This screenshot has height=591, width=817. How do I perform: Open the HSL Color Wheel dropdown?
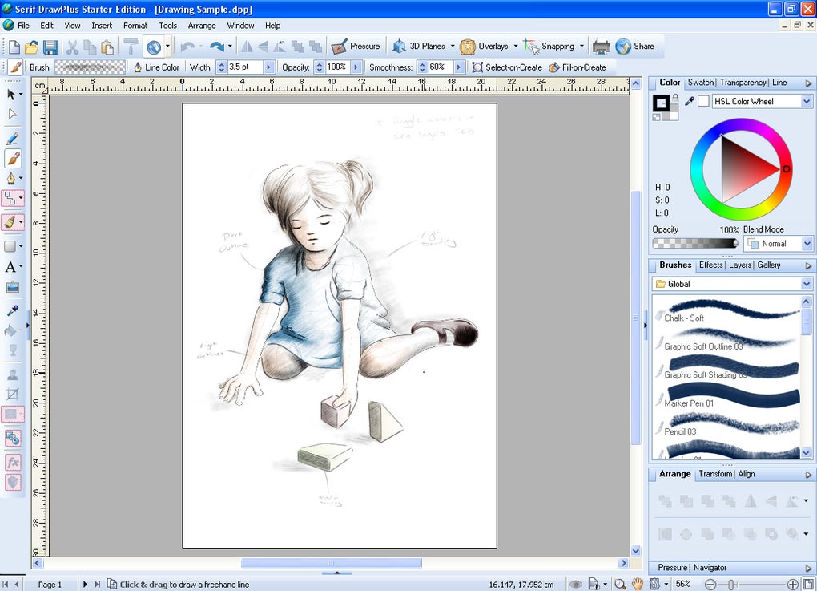pyautogui.click(x=807, y=102)
